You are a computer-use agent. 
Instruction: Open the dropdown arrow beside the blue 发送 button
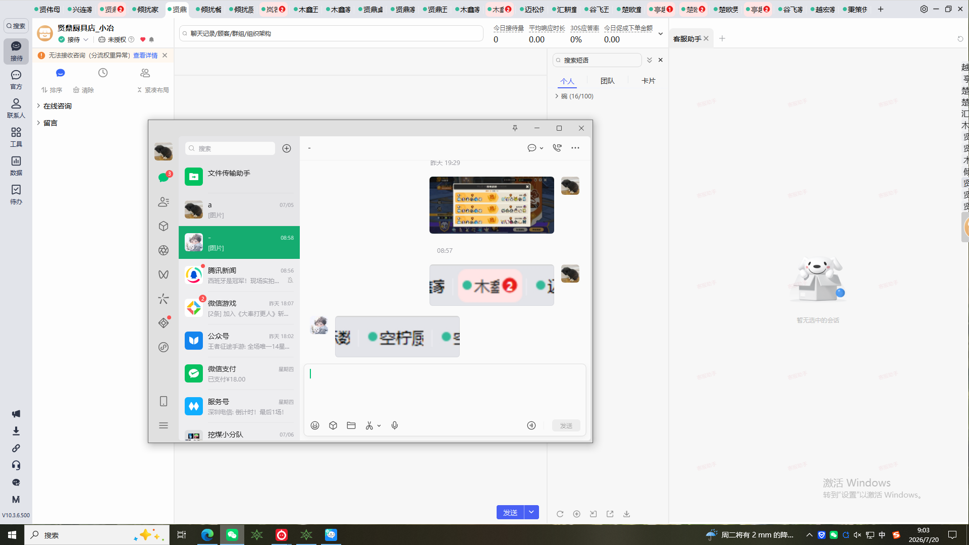[x=531, y=512]
